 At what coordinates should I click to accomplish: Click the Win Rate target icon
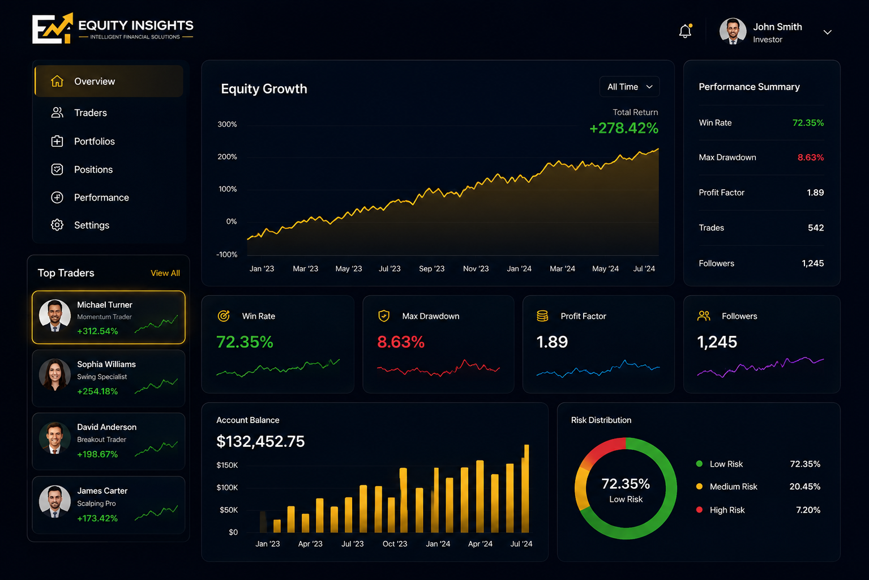point(224,316)
